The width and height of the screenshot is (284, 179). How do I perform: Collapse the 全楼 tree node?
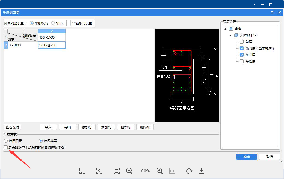pyautogui.click(x=225, y=29)
